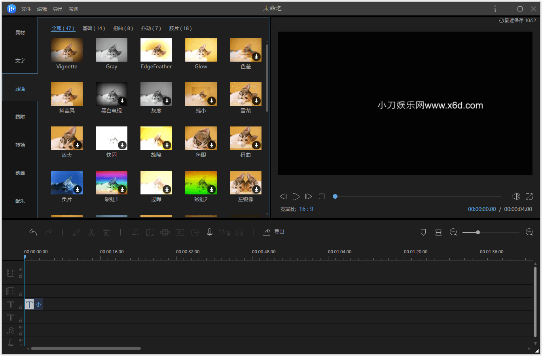The width and height of the screenshot is (542, 356).
Task: Zoom in timeline with the plus magnifier
Action: pyautogui.click(x=529, y=232)
